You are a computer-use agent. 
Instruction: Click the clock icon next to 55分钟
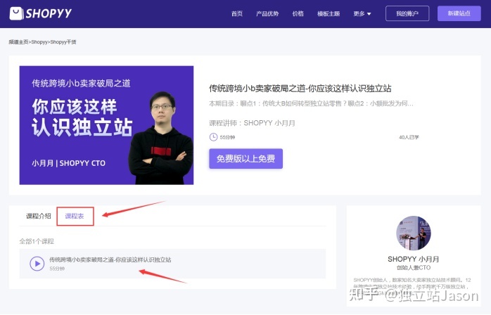(213, 137)
